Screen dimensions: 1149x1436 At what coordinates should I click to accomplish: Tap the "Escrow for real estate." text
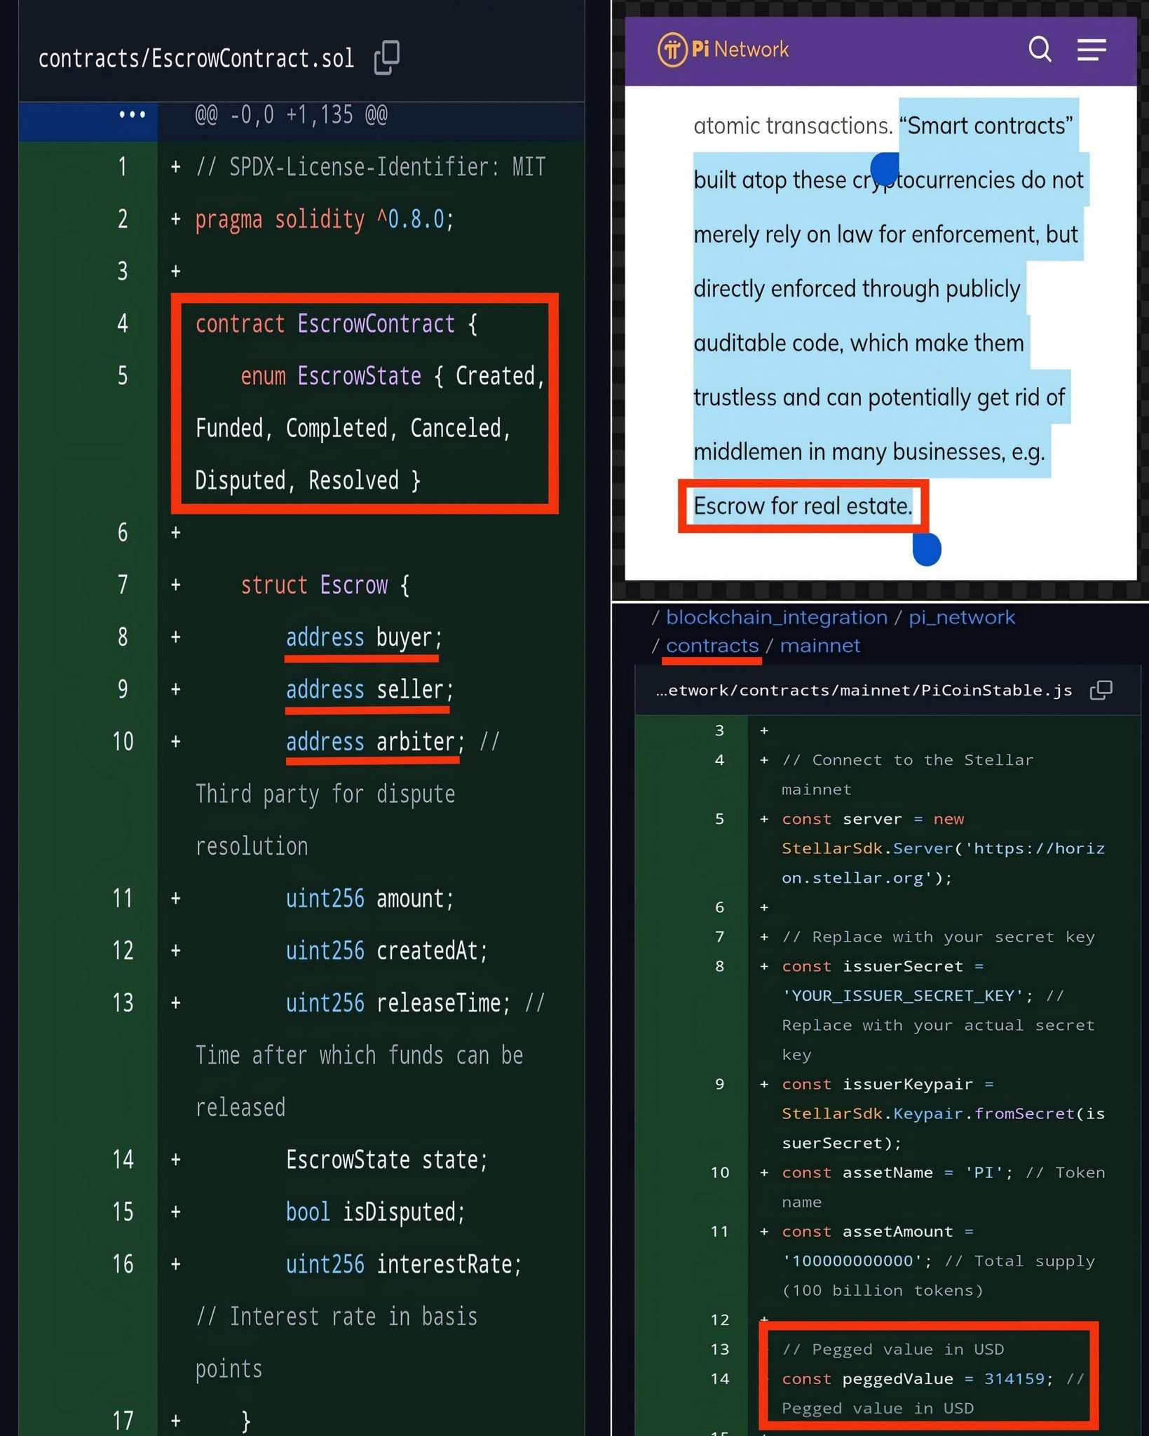click(x=803, y=506)
